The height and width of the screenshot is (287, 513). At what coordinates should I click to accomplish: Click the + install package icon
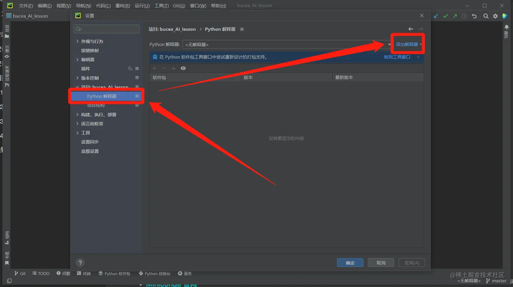(154, 68)
